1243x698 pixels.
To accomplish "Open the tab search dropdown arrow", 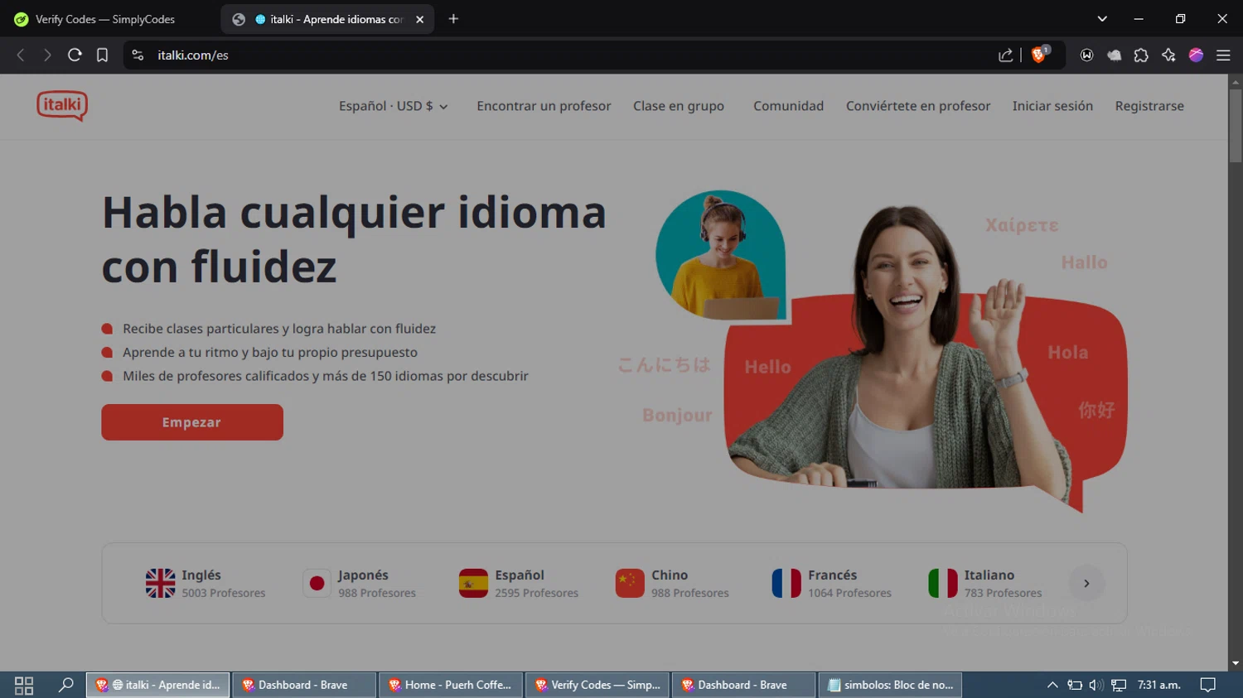I will [x=1102, y=19].
